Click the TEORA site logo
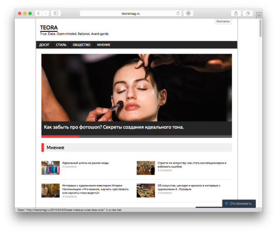277x233 pixels. pyautogui.click(x=49, y=28)
